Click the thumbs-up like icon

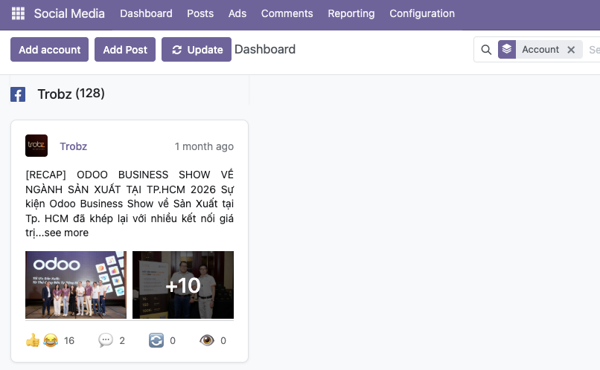pos(33,340)
